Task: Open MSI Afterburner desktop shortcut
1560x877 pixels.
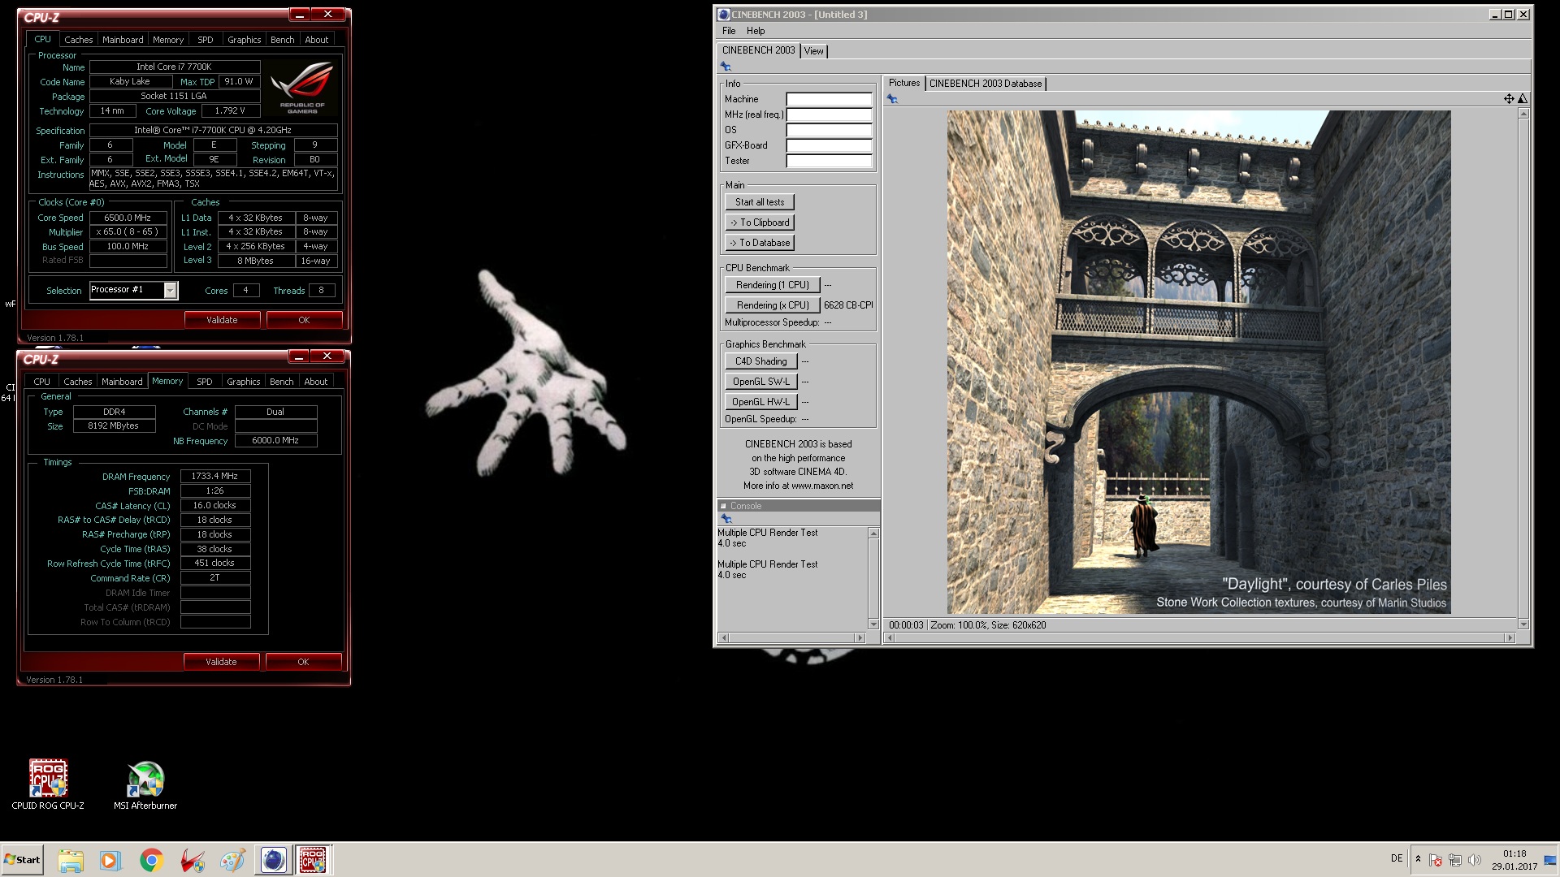Action: (145, 784)
